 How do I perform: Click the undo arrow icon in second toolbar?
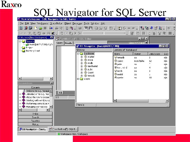coord(21,33)
